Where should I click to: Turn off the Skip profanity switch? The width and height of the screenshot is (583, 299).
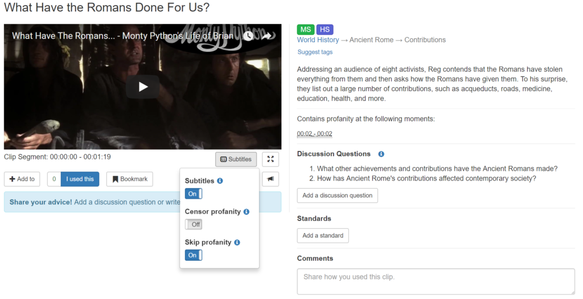[194, 255]
